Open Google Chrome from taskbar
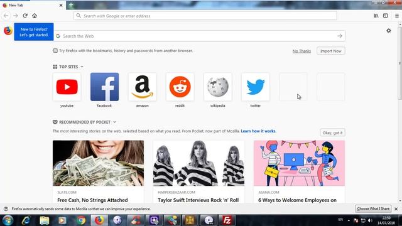The height and width of the screenshot is (226, 402). (81, 220)
